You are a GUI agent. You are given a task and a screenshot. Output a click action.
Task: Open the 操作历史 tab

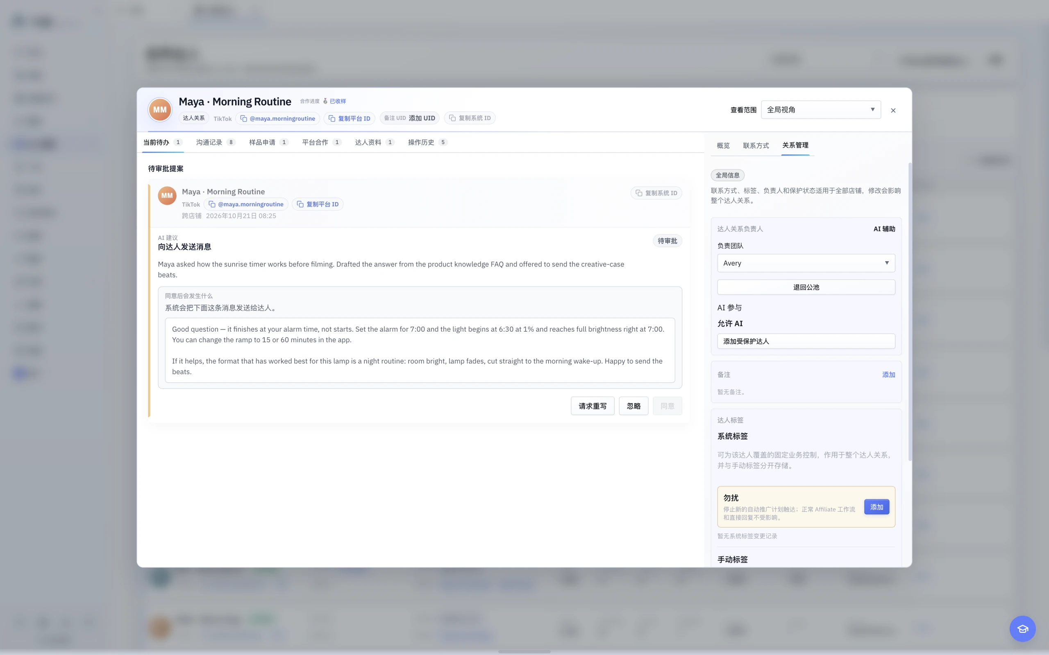[427, 142]
